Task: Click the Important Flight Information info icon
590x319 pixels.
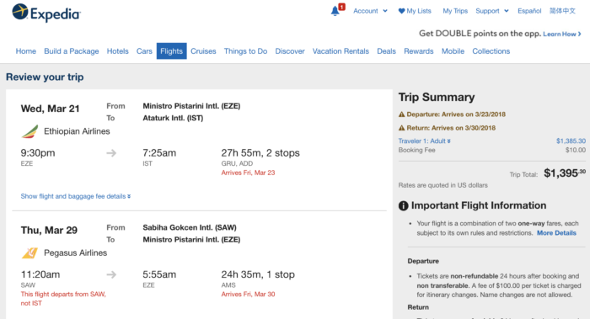Action: (x=403, y=205)
